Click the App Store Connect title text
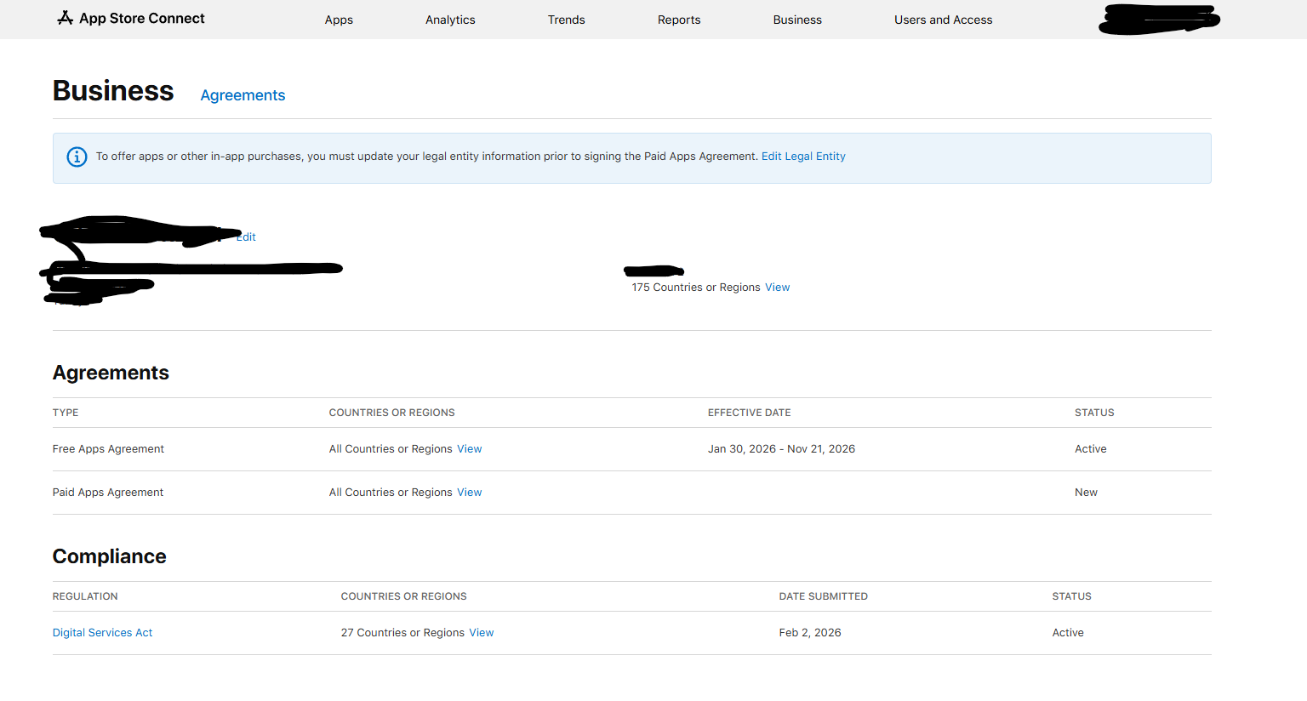This screenshot has height=701, width=1307. tap(142, 19)
